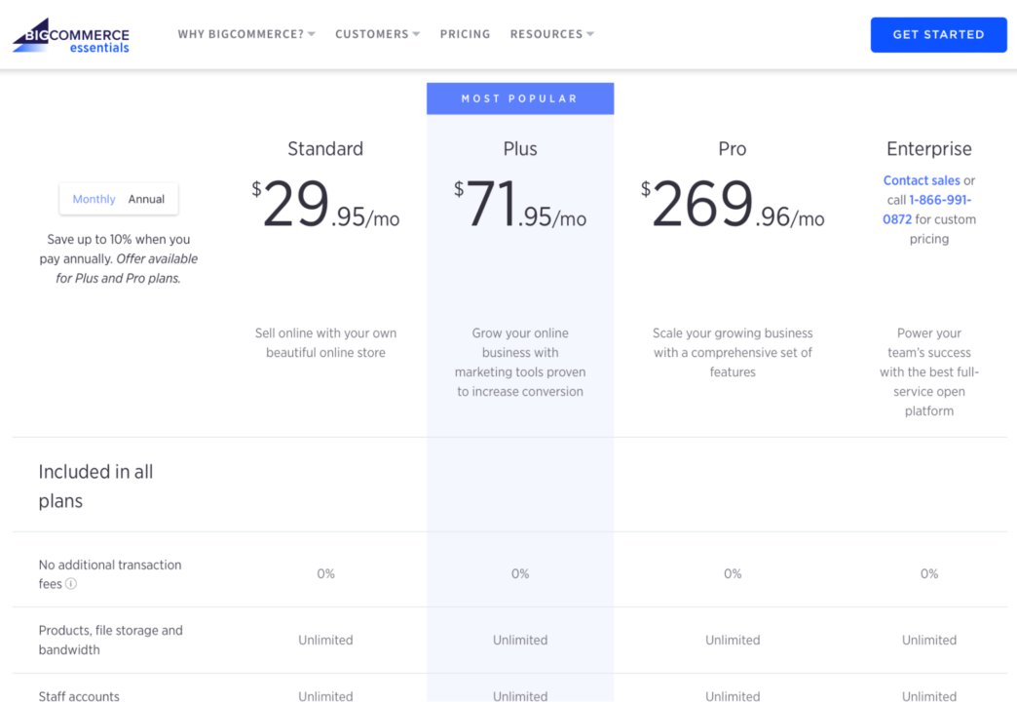Open the info icon next to transaction fees
This screenshot has width=1017, height=702.
click(71, 583)
